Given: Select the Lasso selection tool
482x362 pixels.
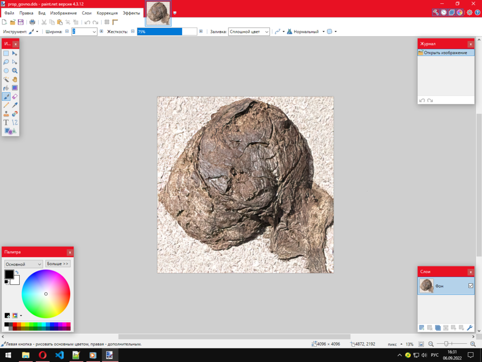Looking at the screenshot, I should (x=6, y=62).
